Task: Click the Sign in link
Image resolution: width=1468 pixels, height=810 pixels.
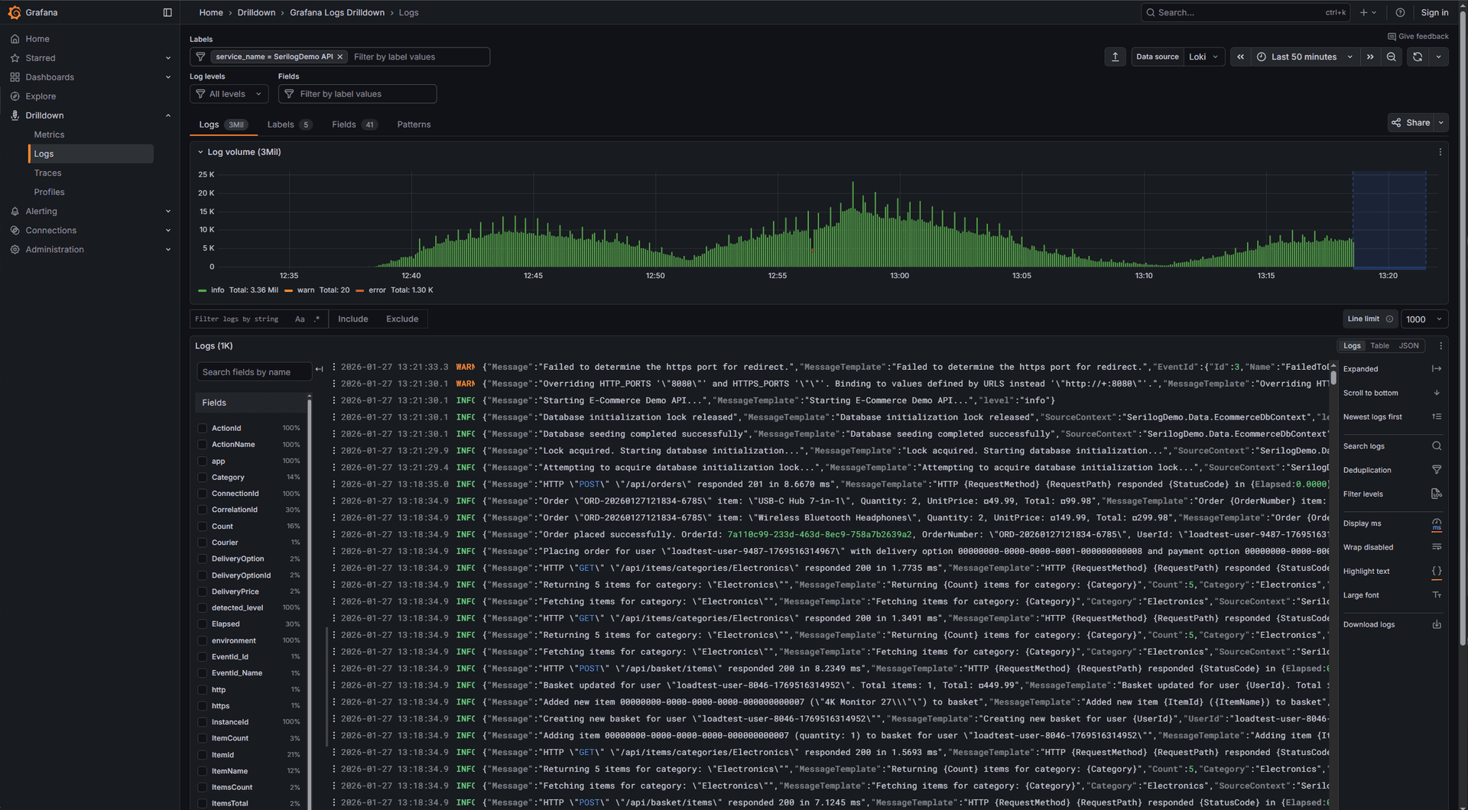Action: pos(1435,12)
